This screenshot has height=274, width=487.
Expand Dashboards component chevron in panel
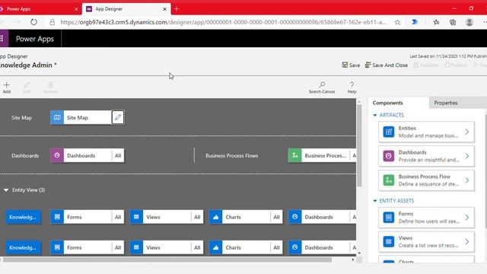466,156
